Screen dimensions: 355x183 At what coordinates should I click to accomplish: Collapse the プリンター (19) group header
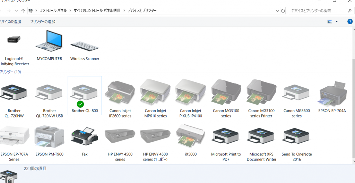(x=10, y=72)
